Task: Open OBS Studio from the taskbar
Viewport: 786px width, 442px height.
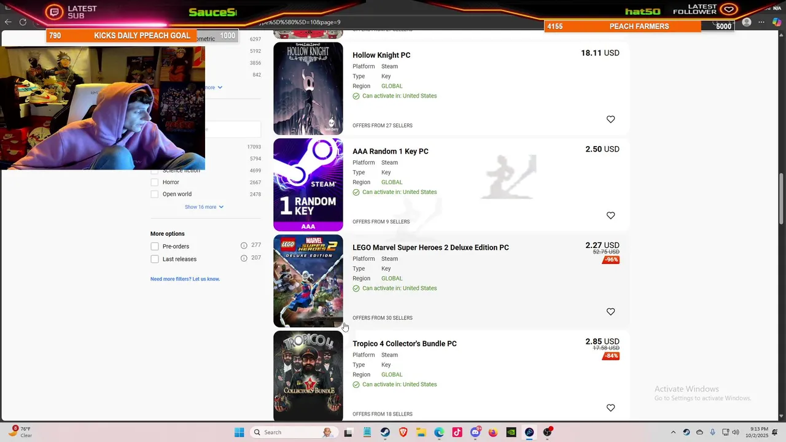Action: (x=547, y=432)
